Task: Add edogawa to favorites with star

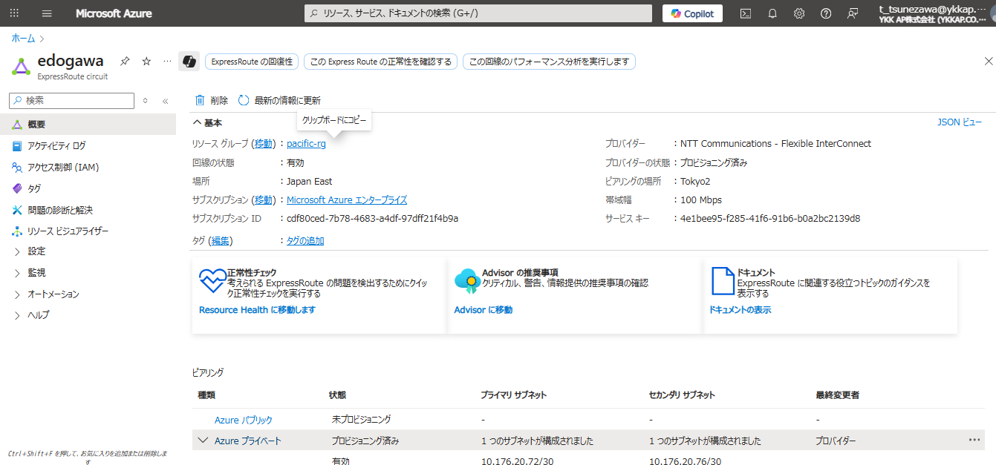Action: (146, 61)
